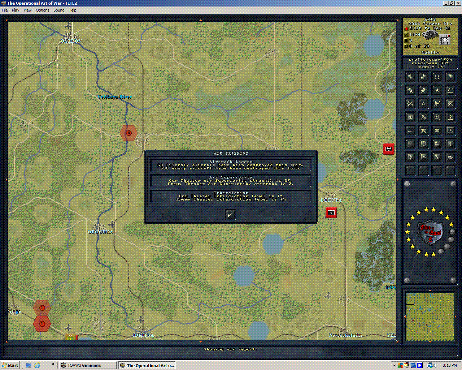Click the red hex marker on Velikaya River
This screenshot has height=370, width=462.
pyautogui.click(x=128, y=133)
